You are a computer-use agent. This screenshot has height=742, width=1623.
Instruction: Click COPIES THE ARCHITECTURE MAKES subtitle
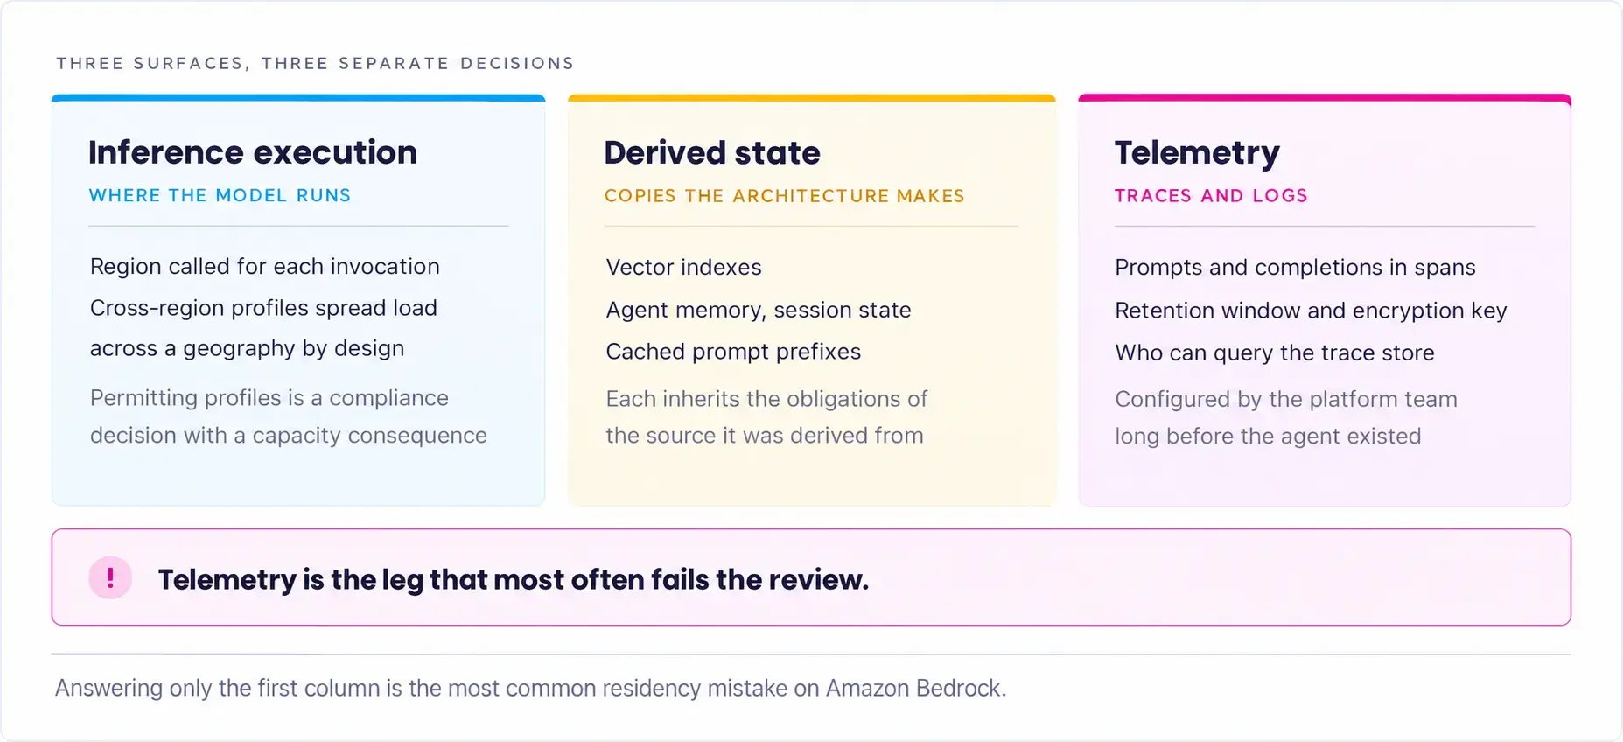[784, 196]
